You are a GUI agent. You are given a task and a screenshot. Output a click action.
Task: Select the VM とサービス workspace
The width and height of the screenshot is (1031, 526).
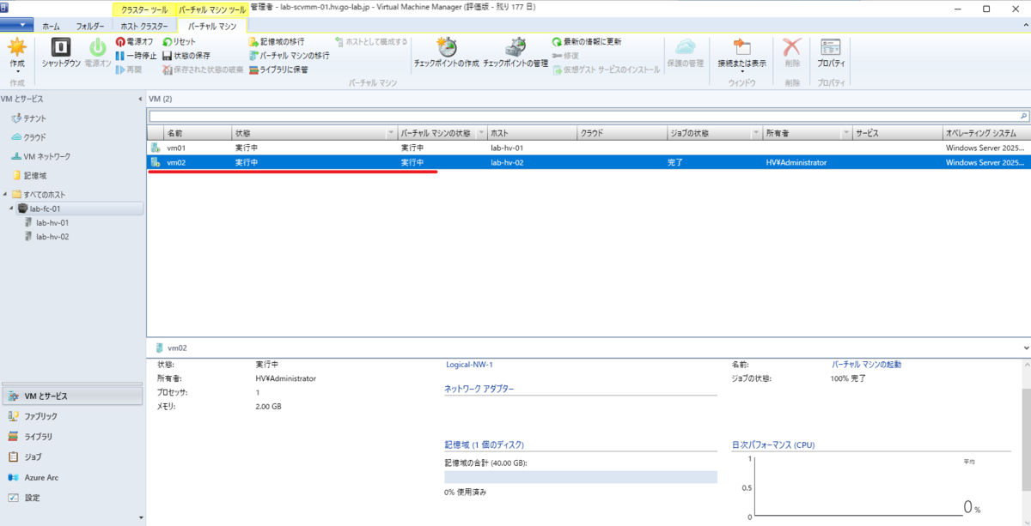pyautogui.click(x=71, y=396)
